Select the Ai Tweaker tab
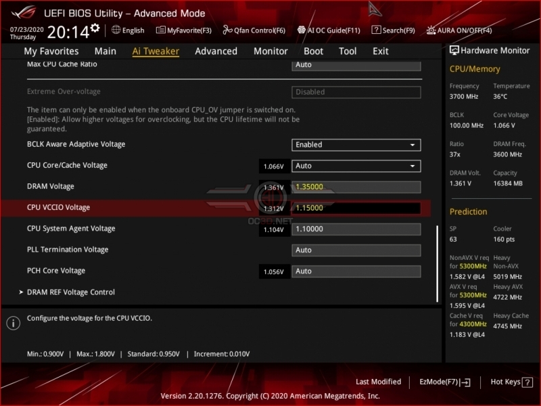Screen dimensions: 541x406 point(156,51)
